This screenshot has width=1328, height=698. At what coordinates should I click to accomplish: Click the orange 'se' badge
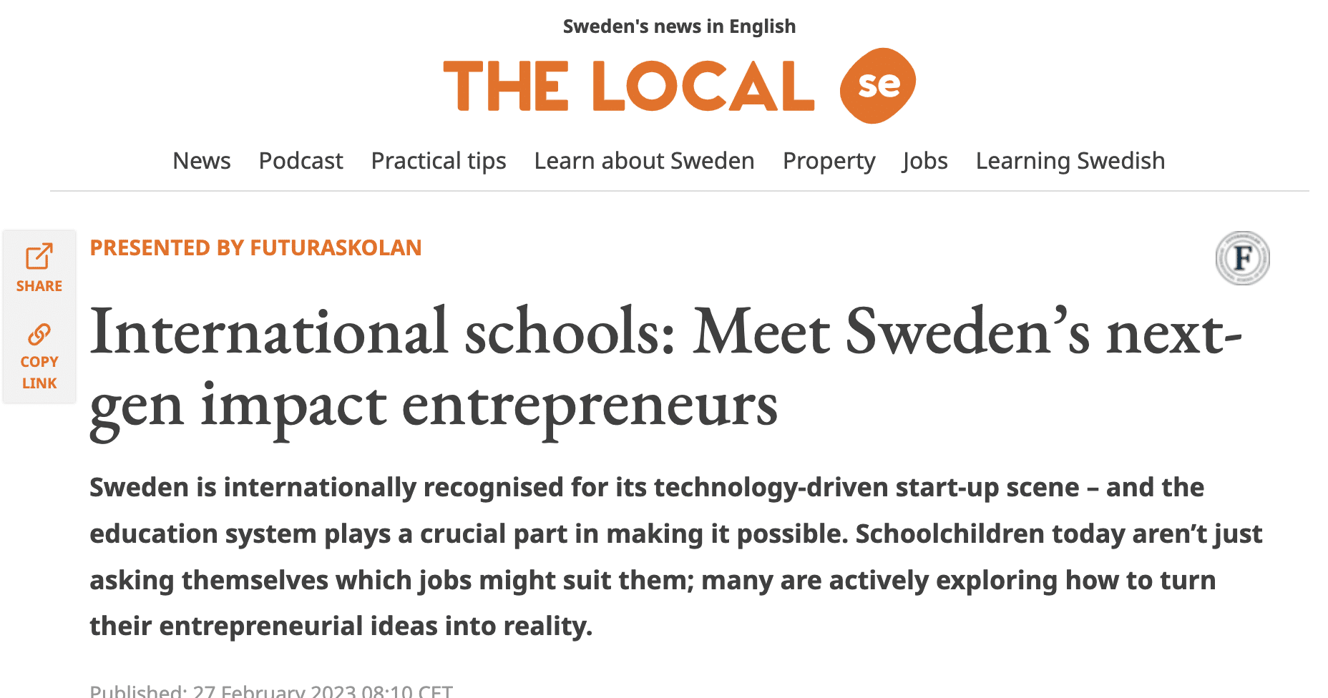[x=878, y=86]
